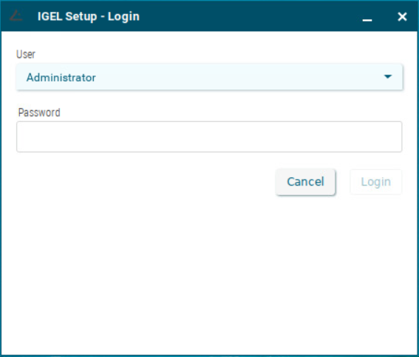Viewport: 419px width, 357px height.
Task: Choose the Cancel button beside Login
Action: (305, 182)
